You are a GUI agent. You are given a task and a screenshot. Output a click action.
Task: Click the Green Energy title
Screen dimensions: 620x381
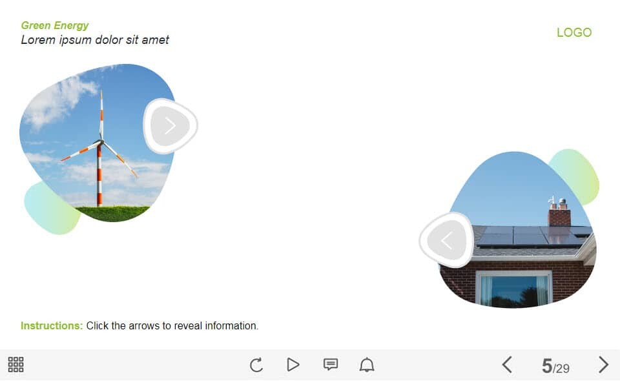(x=54, y=25)
